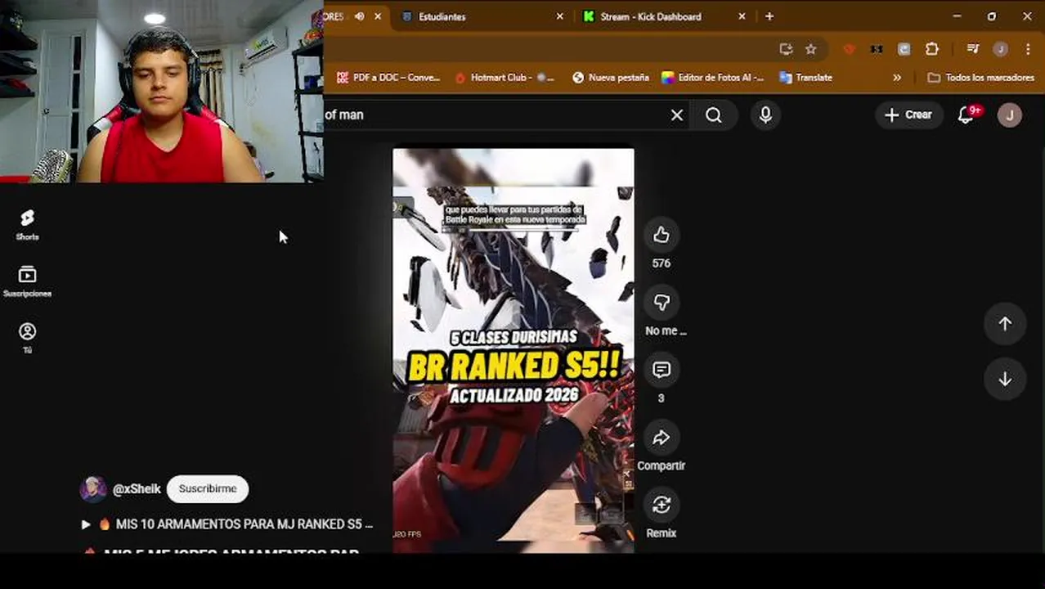Open Todos los marcadores folder
Image resolution: width=1045 pixels, height=589 pixels.
(980, 78)
